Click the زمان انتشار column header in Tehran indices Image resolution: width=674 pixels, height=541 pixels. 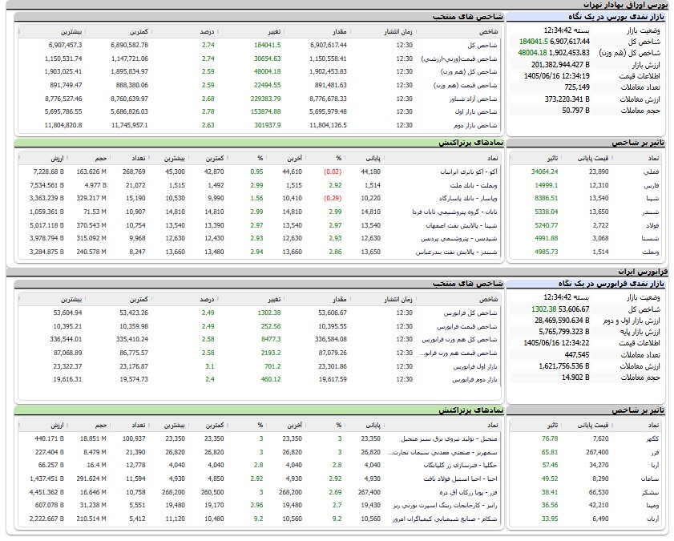[398, 32]
